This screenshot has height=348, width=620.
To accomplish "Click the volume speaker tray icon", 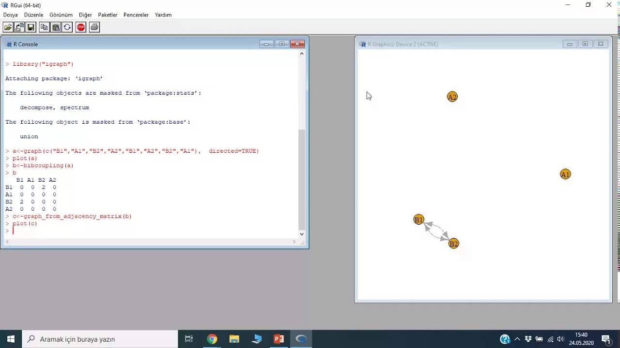I will [x=560, y=339].
